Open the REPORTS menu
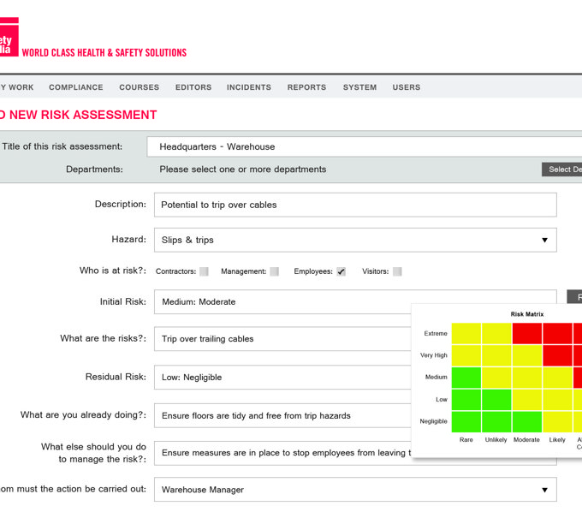This screenshot has height=518, width=582. (307, 87)
